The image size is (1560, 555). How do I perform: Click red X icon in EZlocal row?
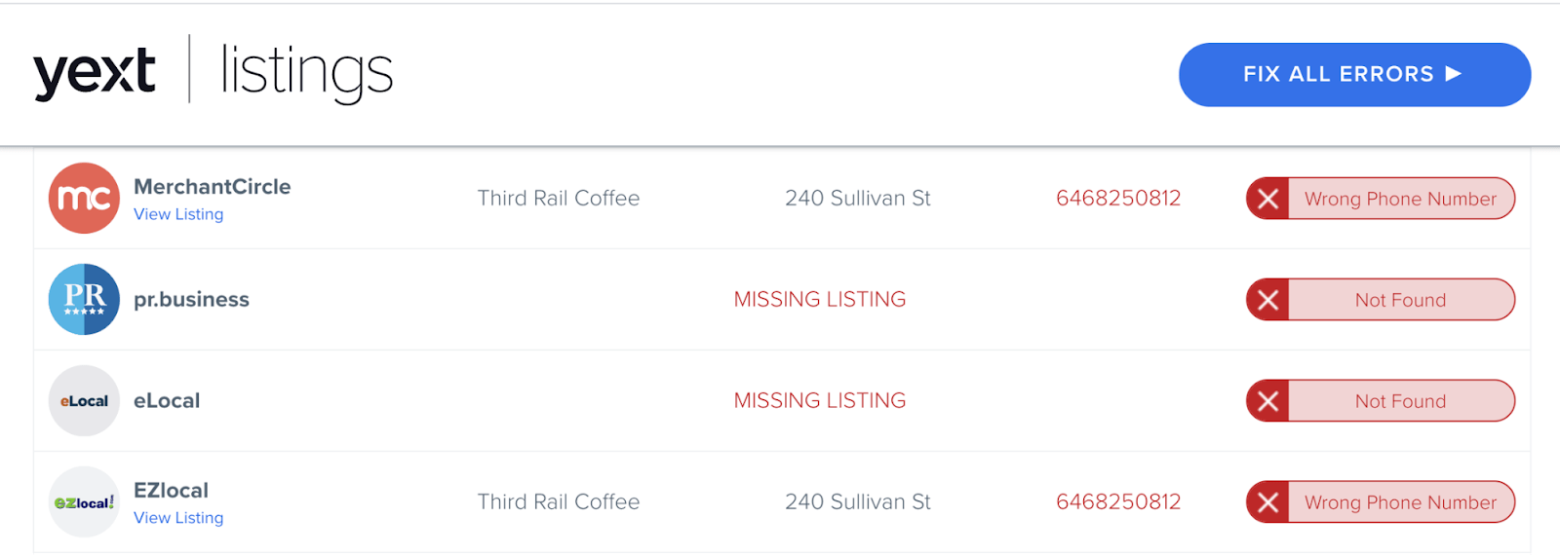(x=1267, y=502)
